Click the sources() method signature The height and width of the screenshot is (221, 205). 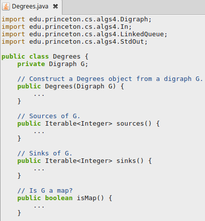[89, 124]
